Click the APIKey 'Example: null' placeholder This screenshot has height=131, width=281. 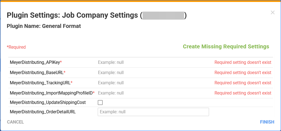111,62
